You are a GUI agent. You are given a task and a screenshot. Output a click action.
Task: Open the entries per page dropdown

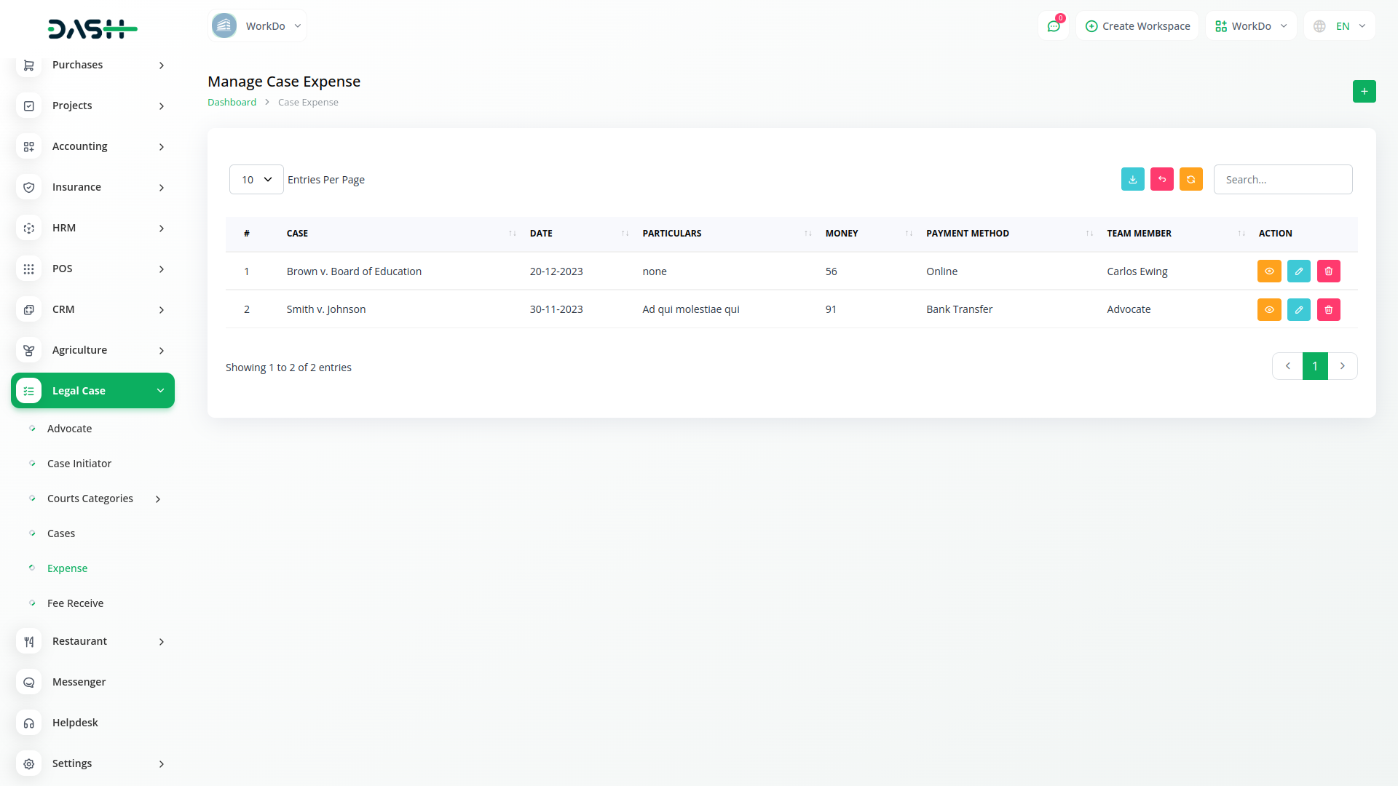[256, 180]
